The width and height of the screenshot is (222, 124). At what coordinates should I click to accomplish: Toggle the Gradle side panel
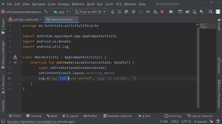[x=219, y=24]
